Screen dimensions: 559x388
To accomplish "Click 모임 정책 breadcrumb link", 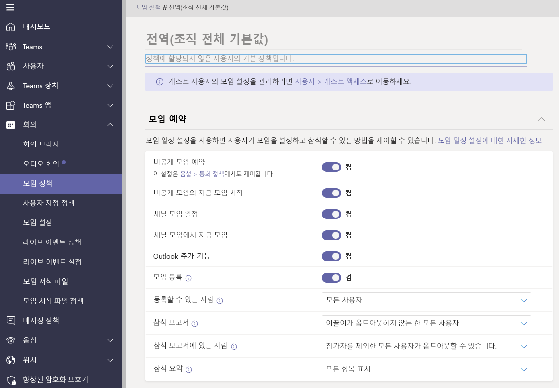I will pos(148,7).
